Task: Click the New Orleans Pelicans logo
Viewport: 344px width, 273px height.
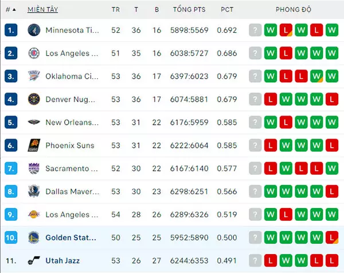Action: [34, 122]
